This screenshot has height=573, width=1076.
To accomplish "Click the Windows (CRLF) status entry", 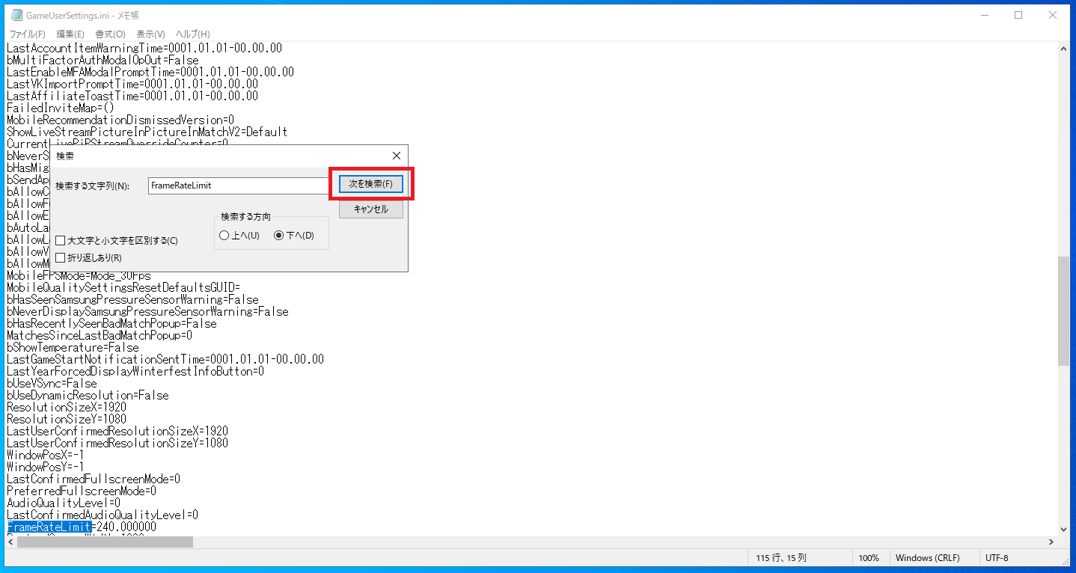I will pos(927,558).
